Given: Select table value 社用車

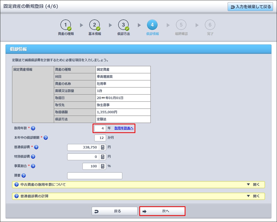Looking at the screenshot, I should [102, 84].
